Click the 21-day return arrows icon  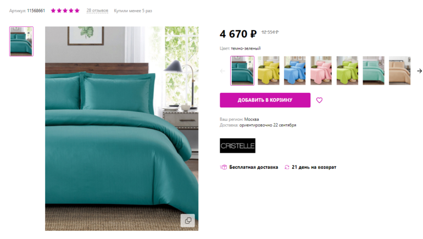(287, 167)
